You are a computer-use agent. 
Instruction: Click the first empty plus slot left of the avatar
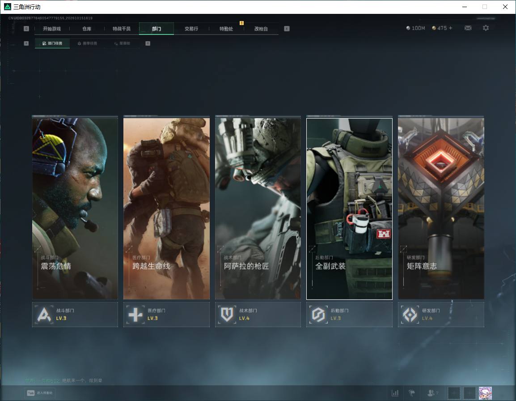454,393
